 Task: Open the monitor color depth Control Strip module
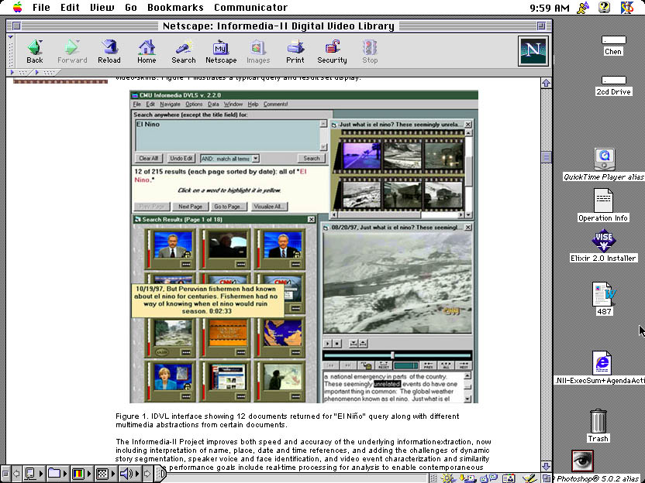pos(78,473)
